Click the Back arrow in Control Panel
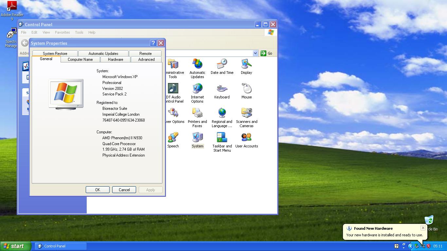447x251 pixels. 25,43
